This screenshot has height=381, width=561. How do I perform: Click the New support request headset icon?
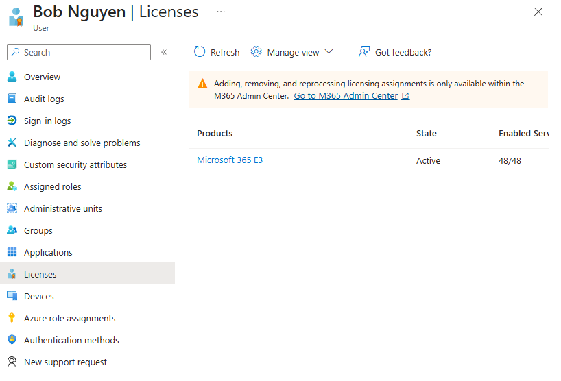[12, 362]
